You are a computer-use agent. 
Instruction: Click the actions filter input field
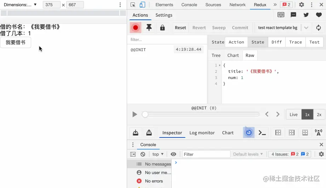pos(166,40)
